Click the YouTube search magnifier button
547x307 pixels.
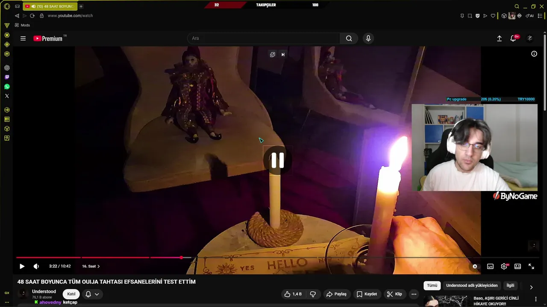pos(349,38)
